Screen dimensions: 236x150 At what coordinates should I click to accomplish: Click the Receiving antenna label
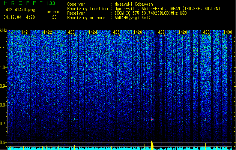(86, 18)
